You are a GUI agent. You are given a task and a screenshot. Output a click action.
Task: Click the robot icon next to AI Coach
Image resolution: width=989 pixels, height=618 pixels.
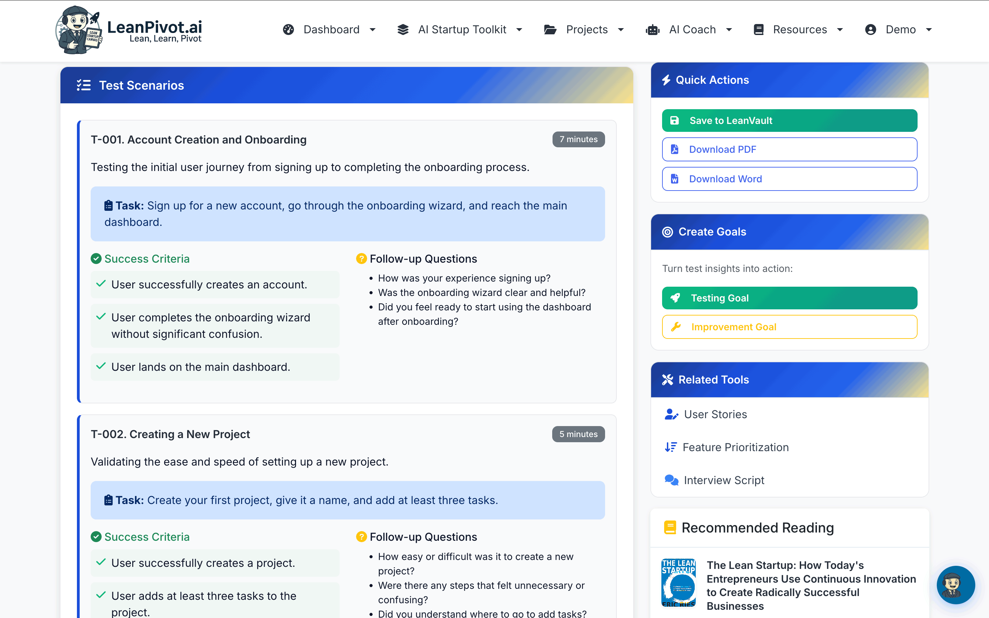[653, 30]
